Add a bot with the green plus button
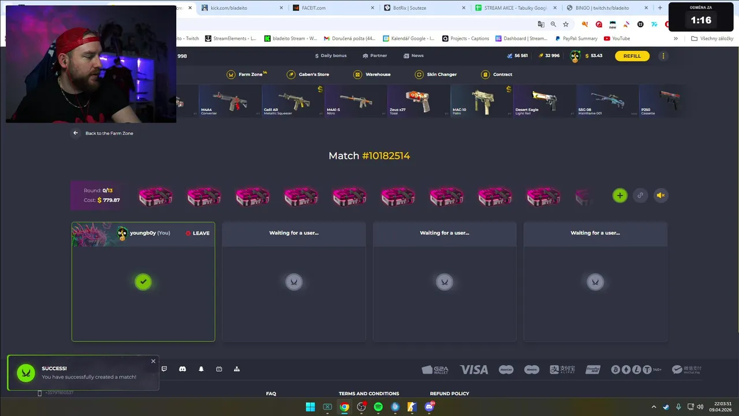 (x=619, y=195)
